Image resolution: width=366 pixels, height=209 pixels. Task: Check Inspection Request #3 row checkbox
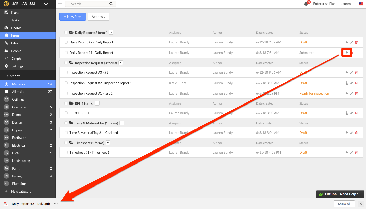(x=66, y=72)
